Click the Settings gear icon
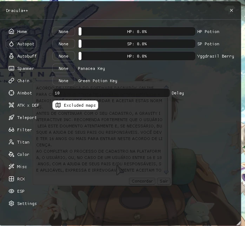245x226 pixels. click(x=11, y=203)
